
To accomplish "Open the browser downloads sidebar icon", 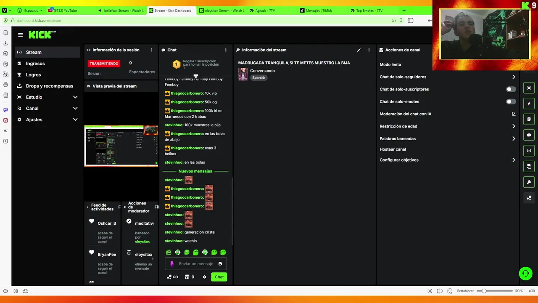I will tap(5, 43).
